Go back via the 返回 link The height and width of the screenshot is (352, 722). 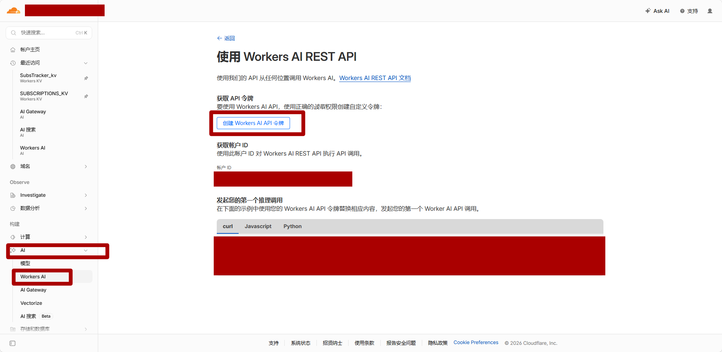pos(229,38)
